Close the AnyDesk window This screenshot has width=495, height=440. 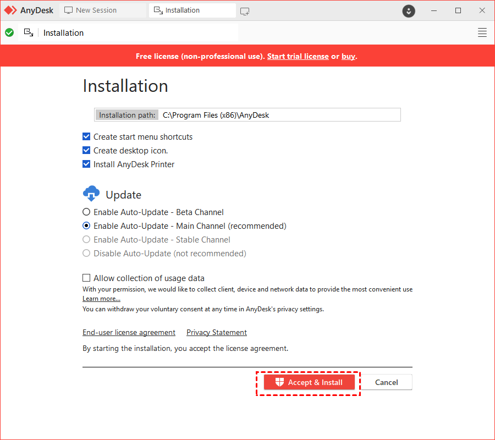click(482, 10)
